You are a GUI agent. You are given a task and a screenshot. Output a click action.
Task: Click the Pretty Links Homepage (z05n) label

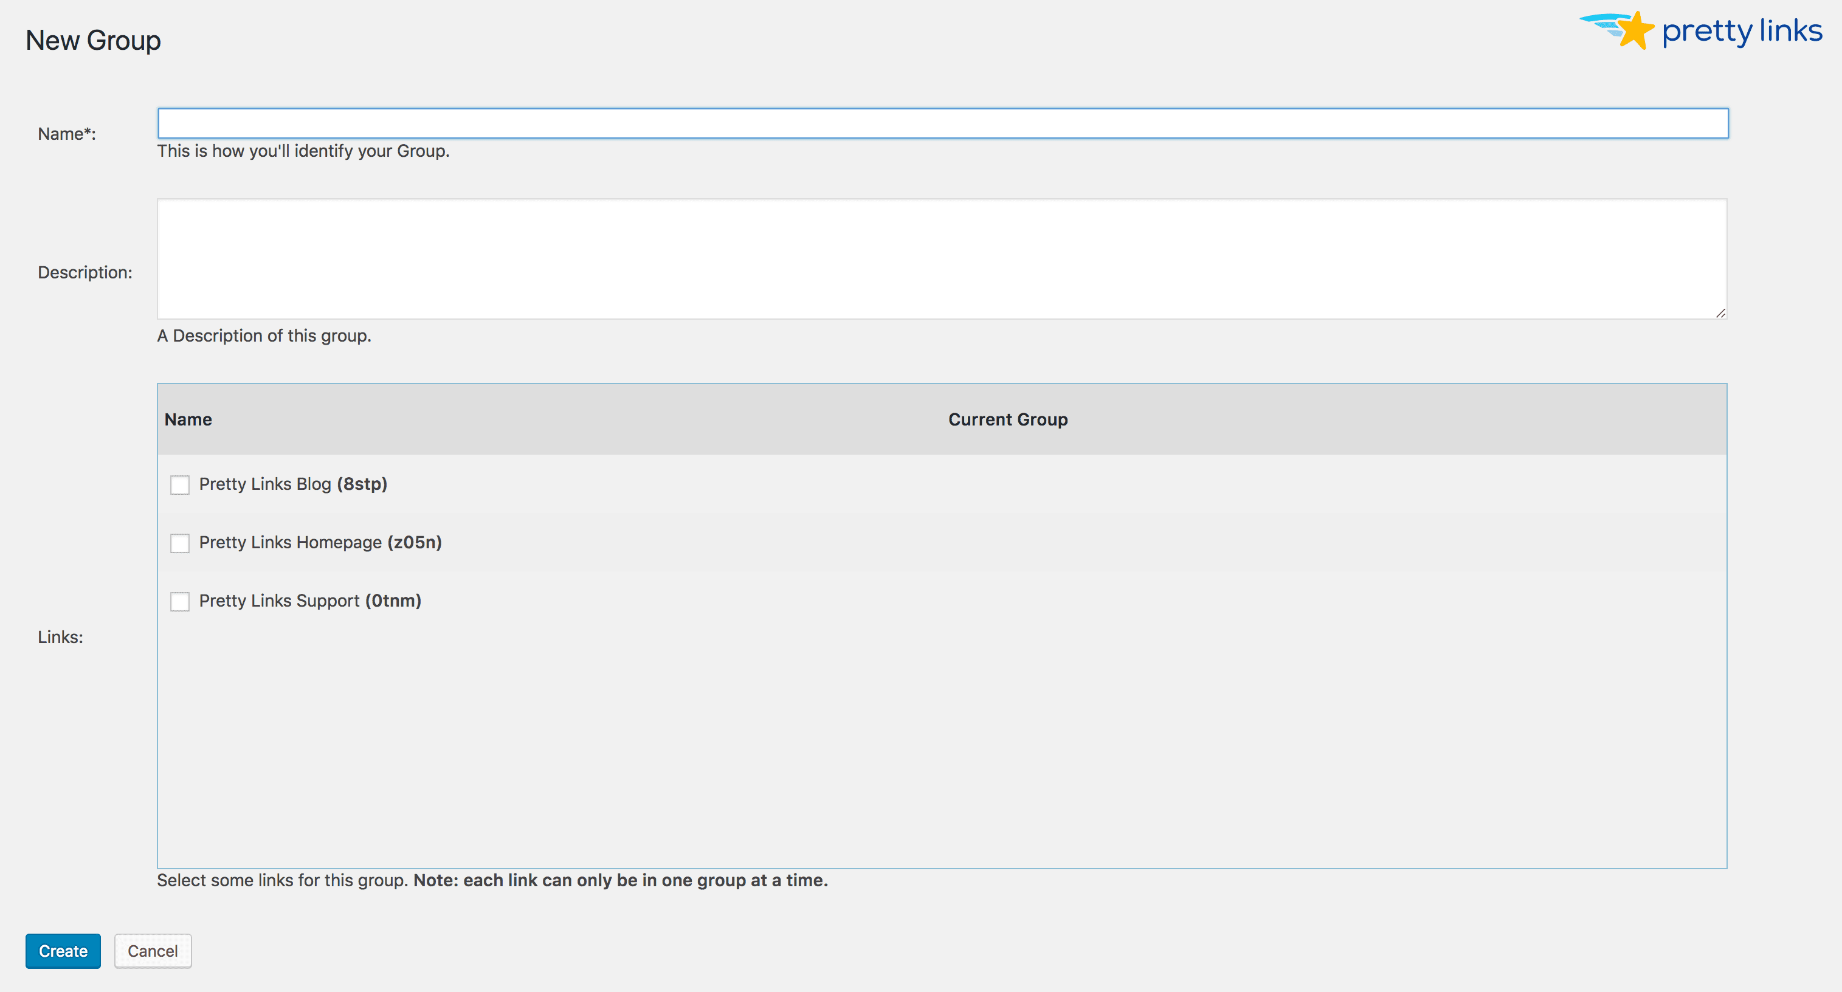pos(320,543)
